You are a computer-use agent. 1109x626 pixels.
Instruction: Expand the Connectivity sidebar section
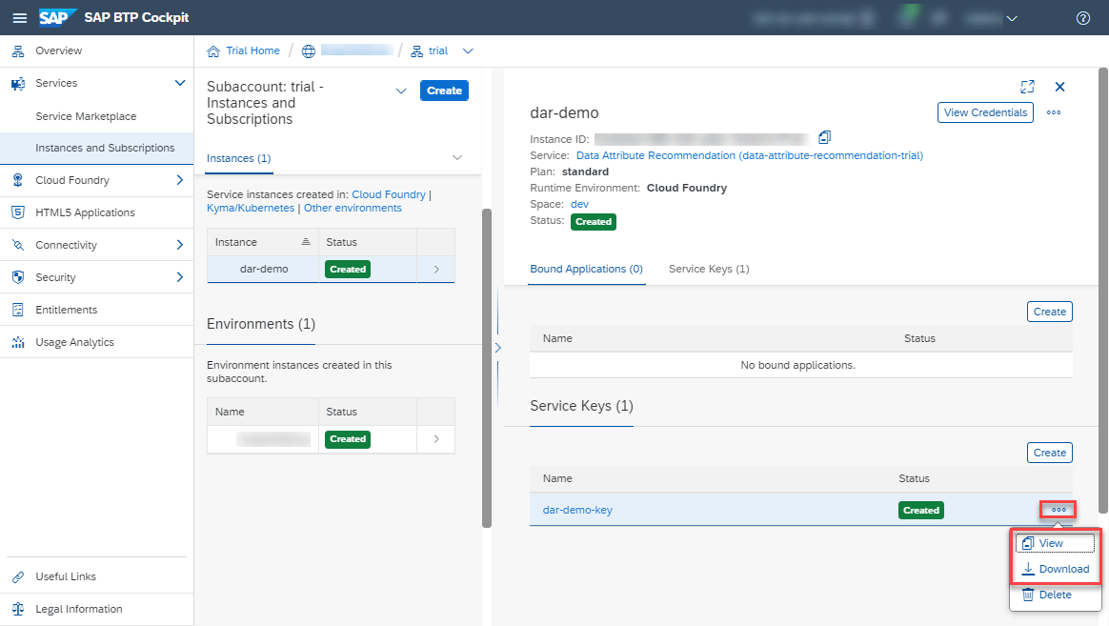click(x=180, y=245)
